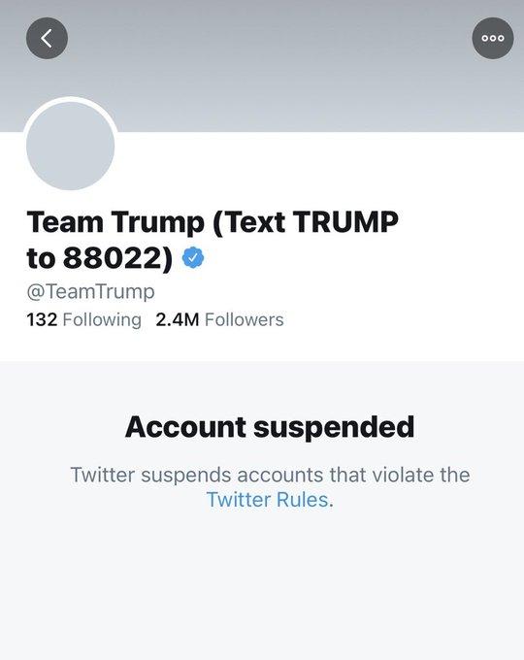Select the @TeamTrump handle
The height and width of the screenshot is (660, 524).
[x=90, y=291]
